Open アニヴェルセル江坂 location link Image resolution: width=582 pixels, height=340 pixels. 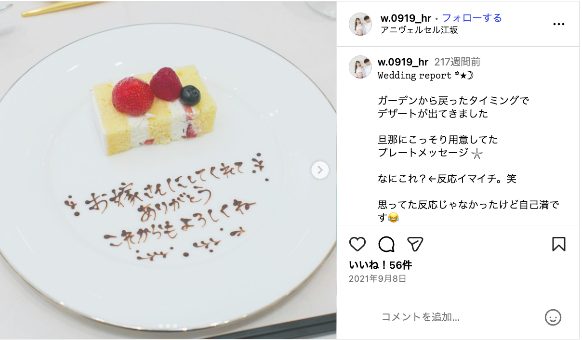419,30
